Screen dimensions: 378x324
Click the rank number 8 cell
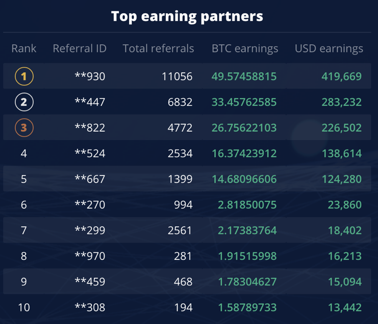(24, 256)
